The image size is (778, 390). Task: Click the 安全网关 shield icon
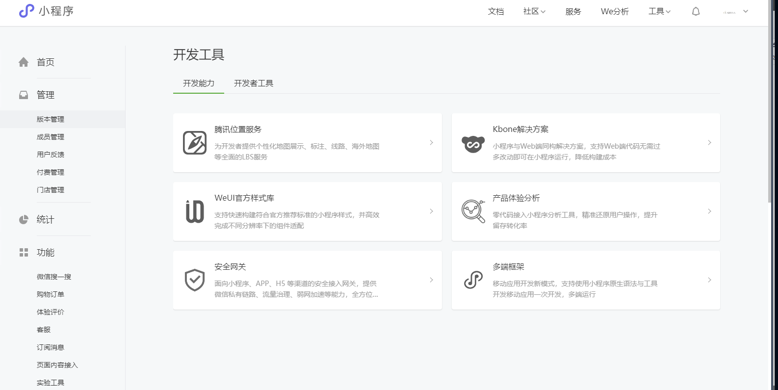pos(195,280)
